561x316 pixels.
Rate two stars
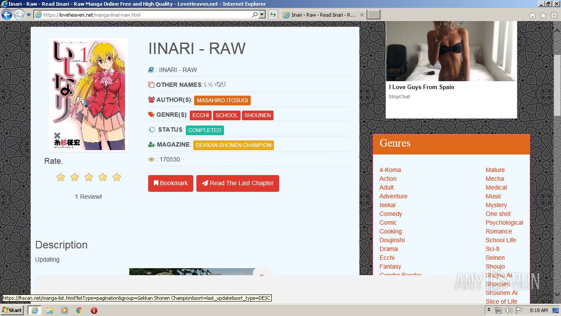pyautogui.click(x=75, y=177)
